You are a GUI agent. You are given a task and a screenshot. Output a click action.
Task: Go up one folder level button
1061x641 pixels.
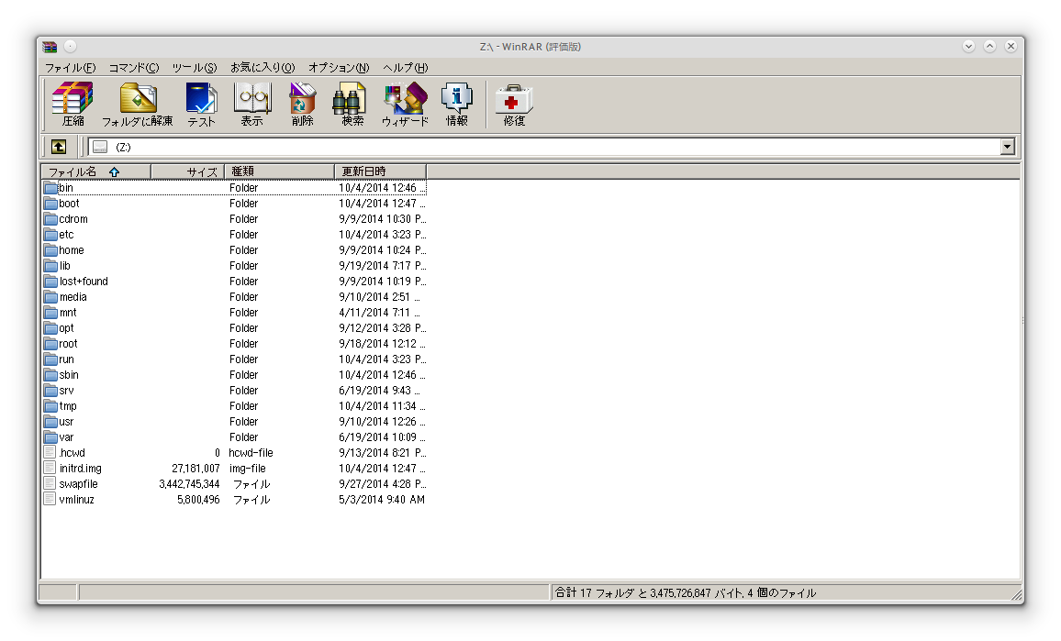59,147
